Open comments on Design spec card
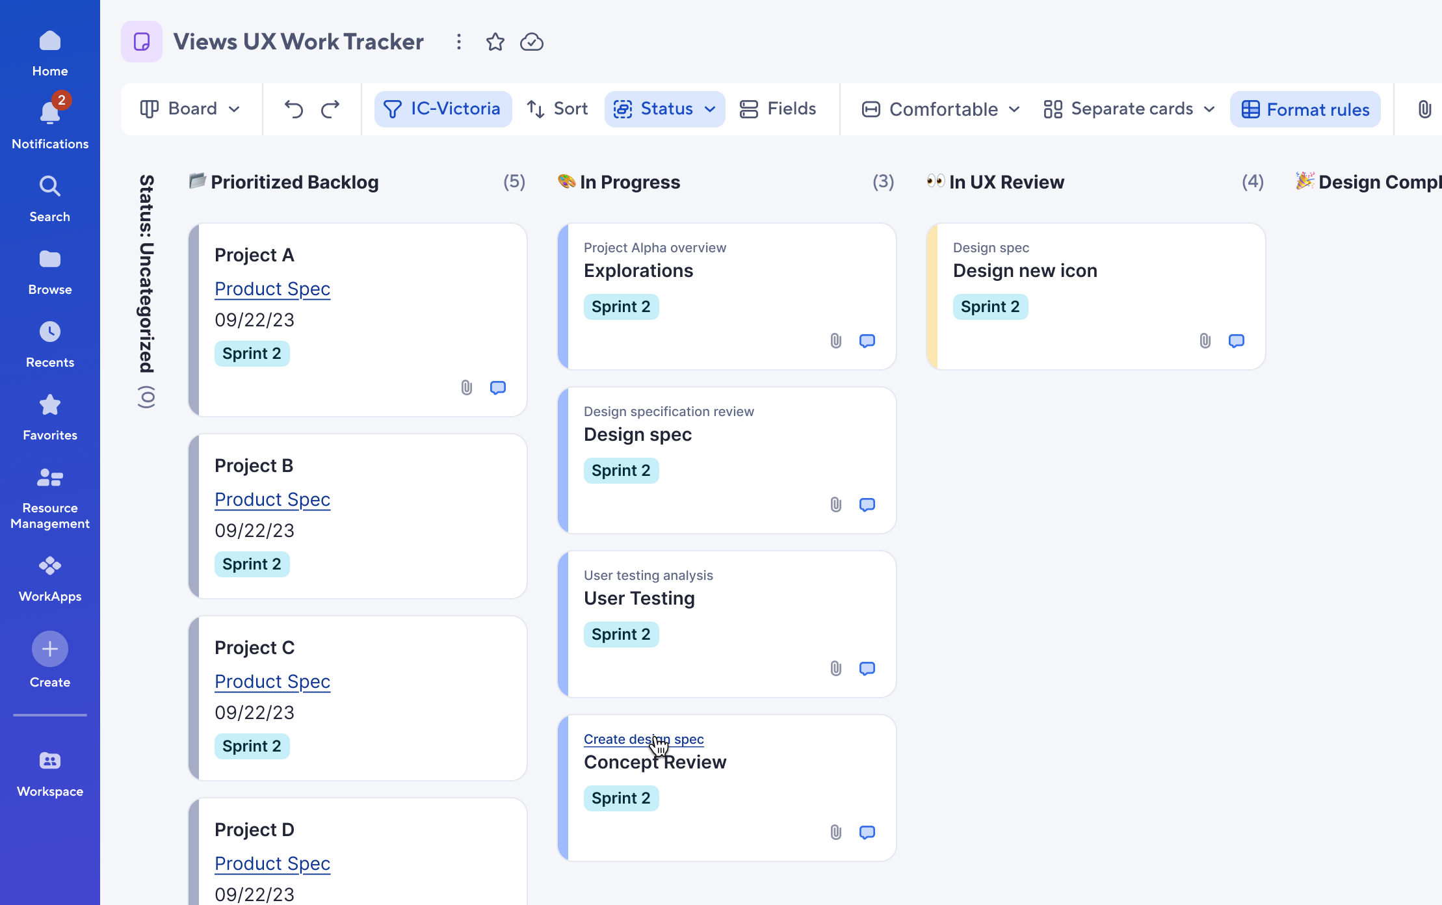This screenshot has height=905, width=1442. tap(867, 505)
